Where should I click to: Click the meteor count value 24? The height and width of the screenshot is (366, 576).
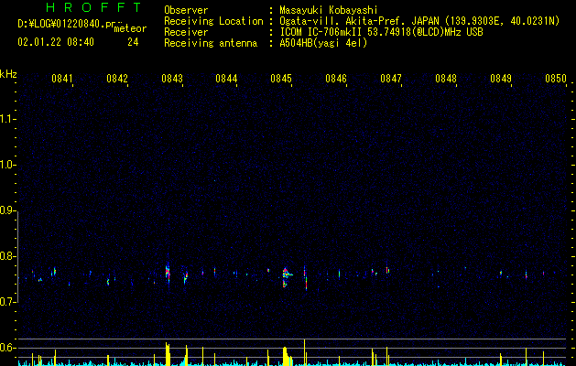pyautogui.click(x=133, y=42)
